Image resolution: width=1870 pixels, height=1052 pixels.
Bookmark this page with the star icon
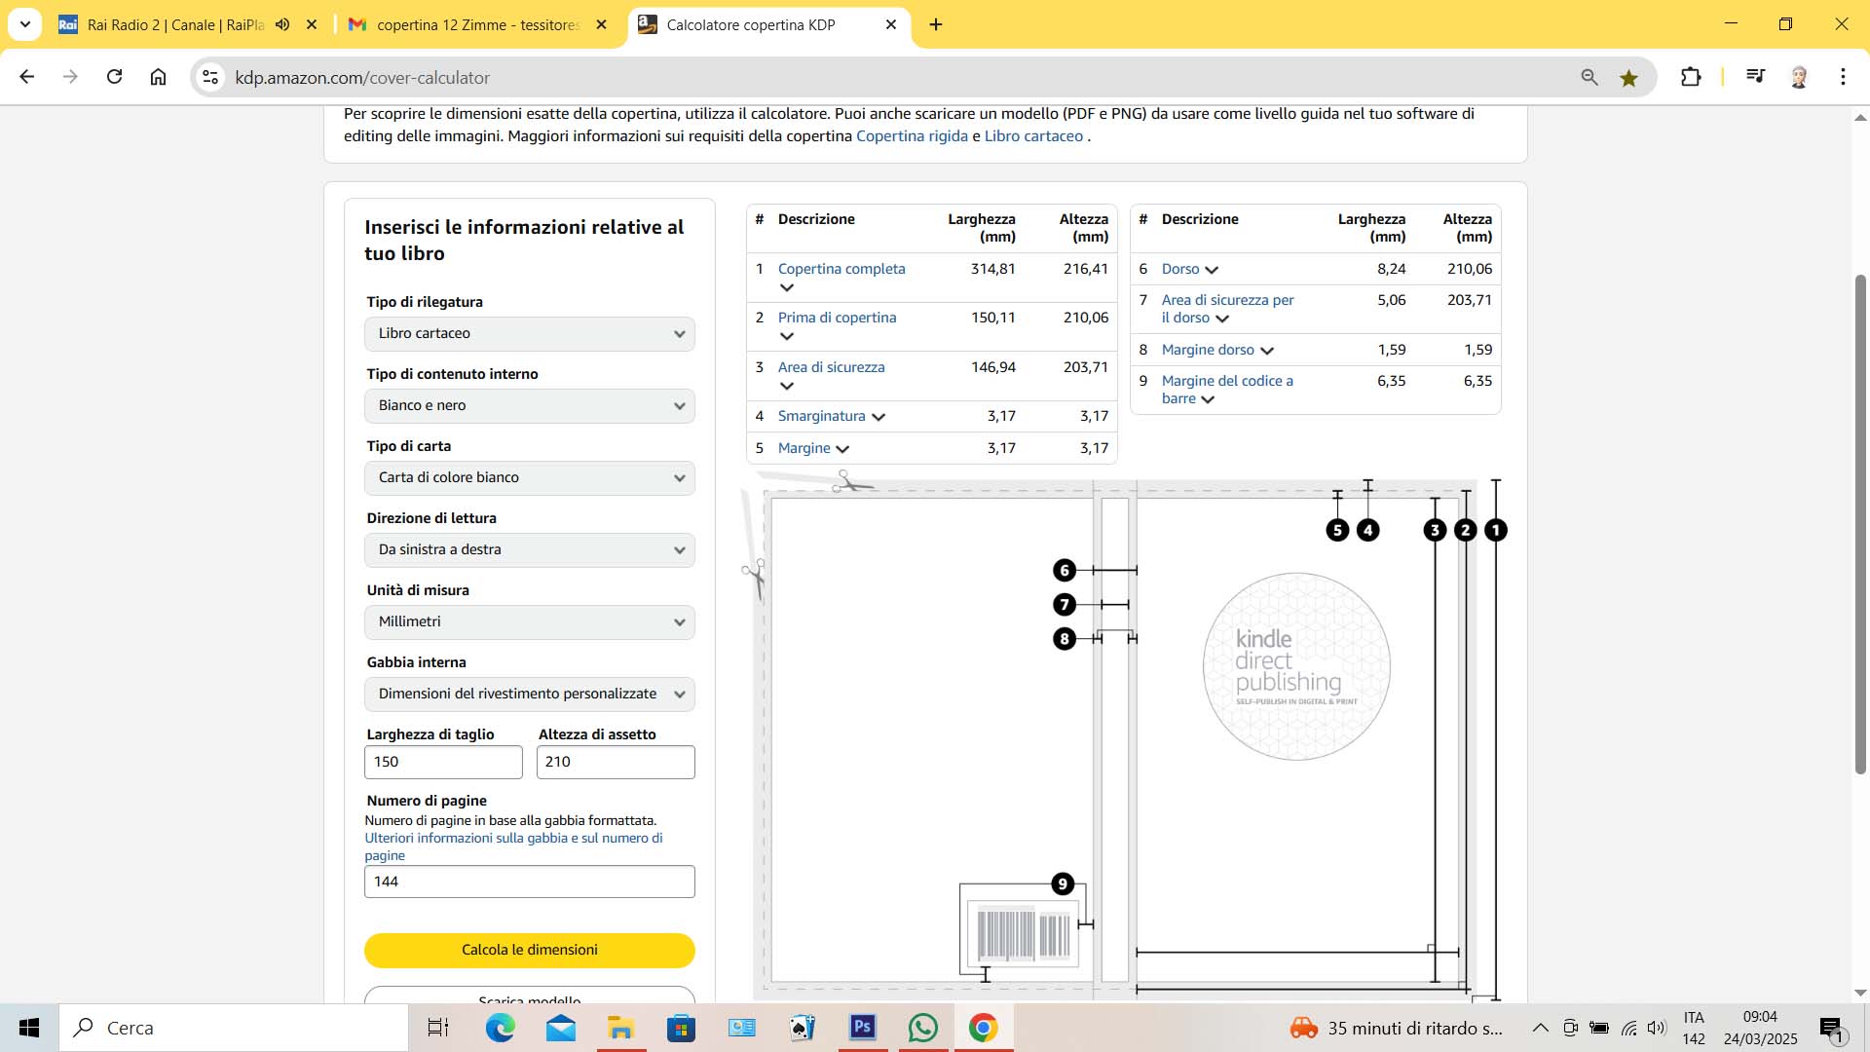(x=1628, y=77)
